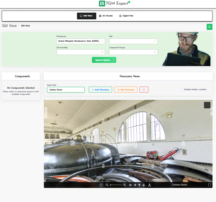This screenshot has height=202, width=216.
Task: Enter fullscreen panorama mode
Action: pyautogui.click(x=209, y=185)
